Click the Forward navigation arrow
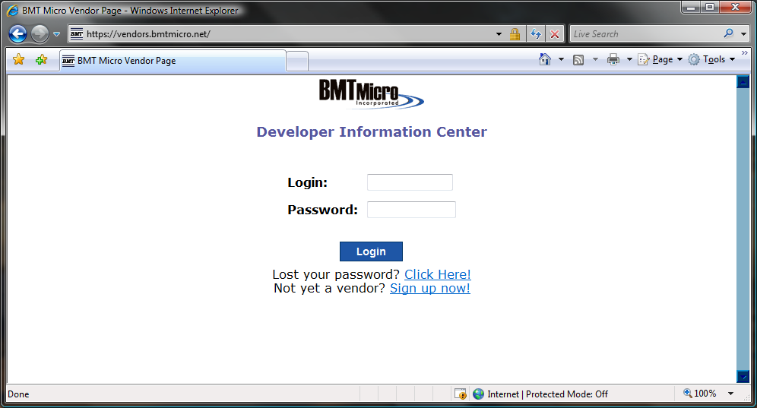 (x=40, y=33)
